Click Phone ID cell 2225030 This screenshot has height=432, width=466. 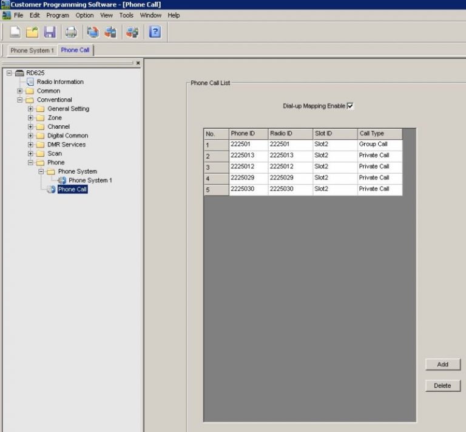248,189
